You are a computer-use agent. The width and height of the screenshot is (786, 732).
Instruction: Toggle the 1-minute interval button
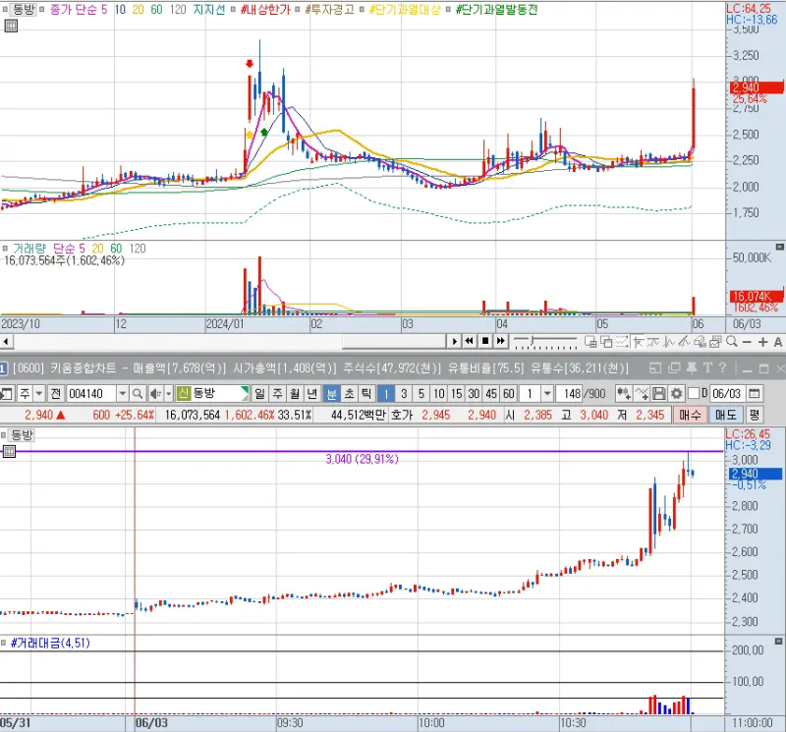pos(386,394)
